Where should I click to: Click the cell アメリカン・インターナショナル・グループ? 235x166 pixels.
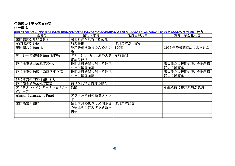pyautogui.click(x=42, y=90)
